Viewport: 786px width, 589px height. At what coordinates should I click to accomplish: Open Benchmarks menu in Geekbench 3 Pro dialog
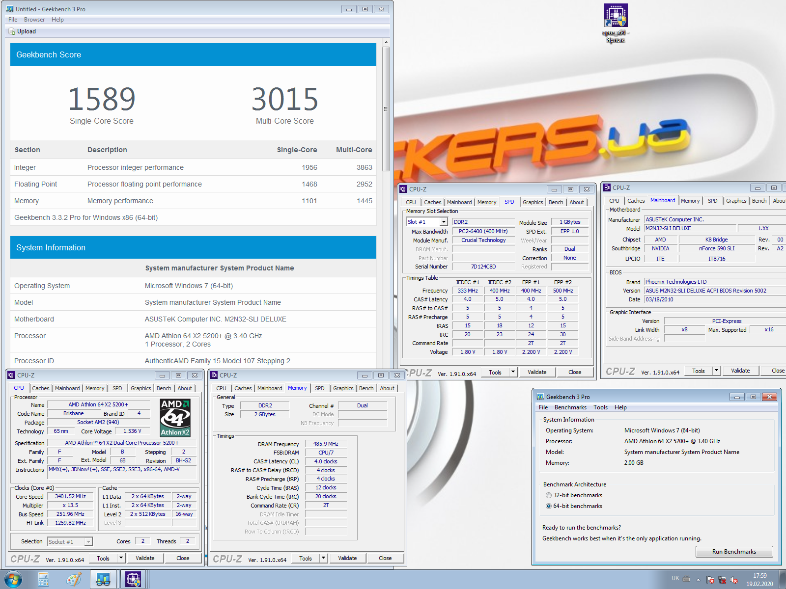570,407
